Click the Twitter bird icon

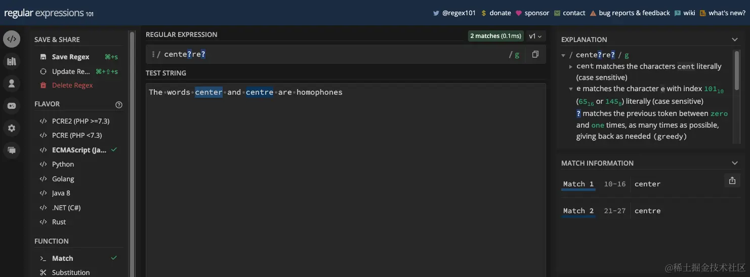(436, 13)
